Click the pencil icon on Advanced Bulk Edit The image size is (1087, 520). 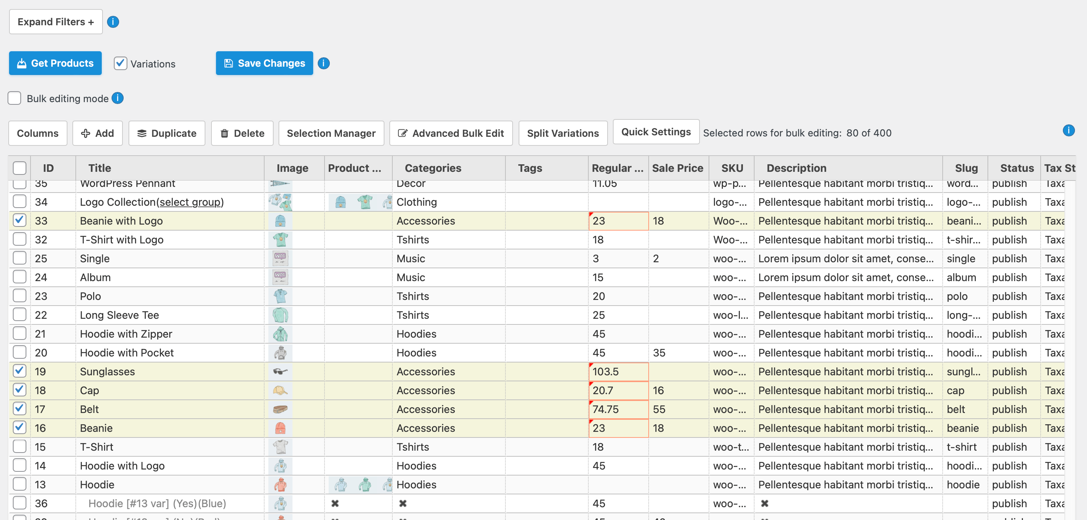point(403,133)
